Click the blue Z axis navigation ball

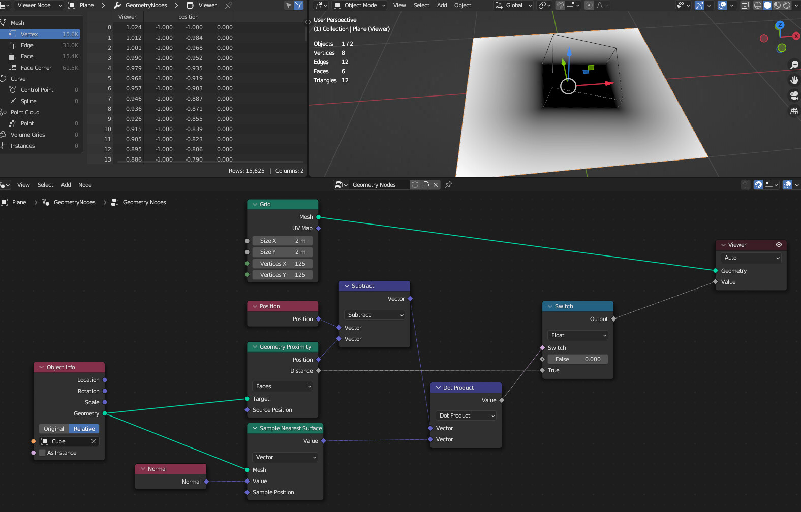[x=780, y=25]
